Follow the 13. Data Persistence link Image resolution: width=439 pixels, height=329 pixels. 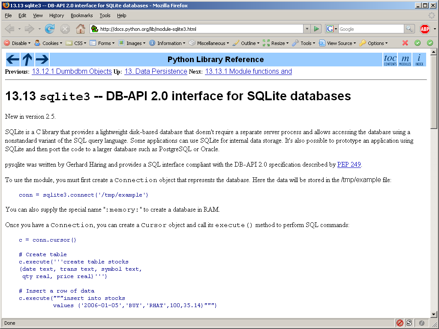click(156, 72)
